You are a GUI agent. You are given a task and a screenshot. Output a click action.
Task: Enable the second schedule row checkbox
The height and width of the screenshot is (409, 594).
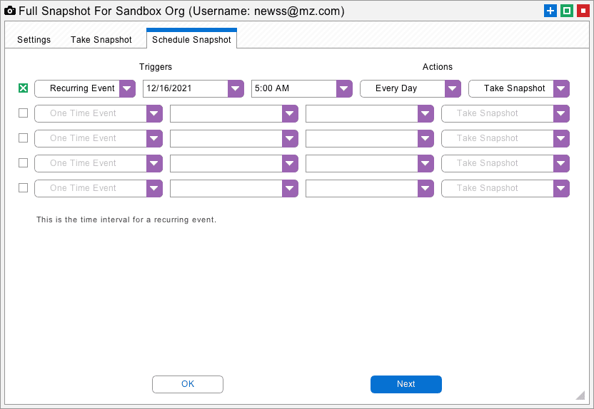pyautogui.click(x=23, y=113)
